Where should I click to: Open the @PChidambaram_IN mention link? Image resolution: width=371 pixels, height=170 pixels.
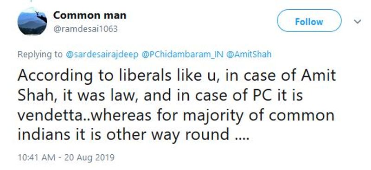pos(182,55)
